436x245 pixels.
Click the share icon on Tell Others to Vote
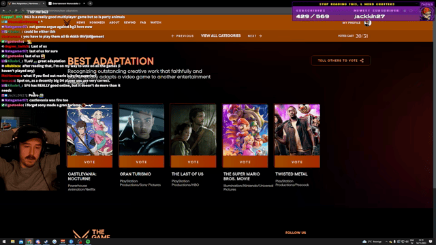[x=362, y=61]
